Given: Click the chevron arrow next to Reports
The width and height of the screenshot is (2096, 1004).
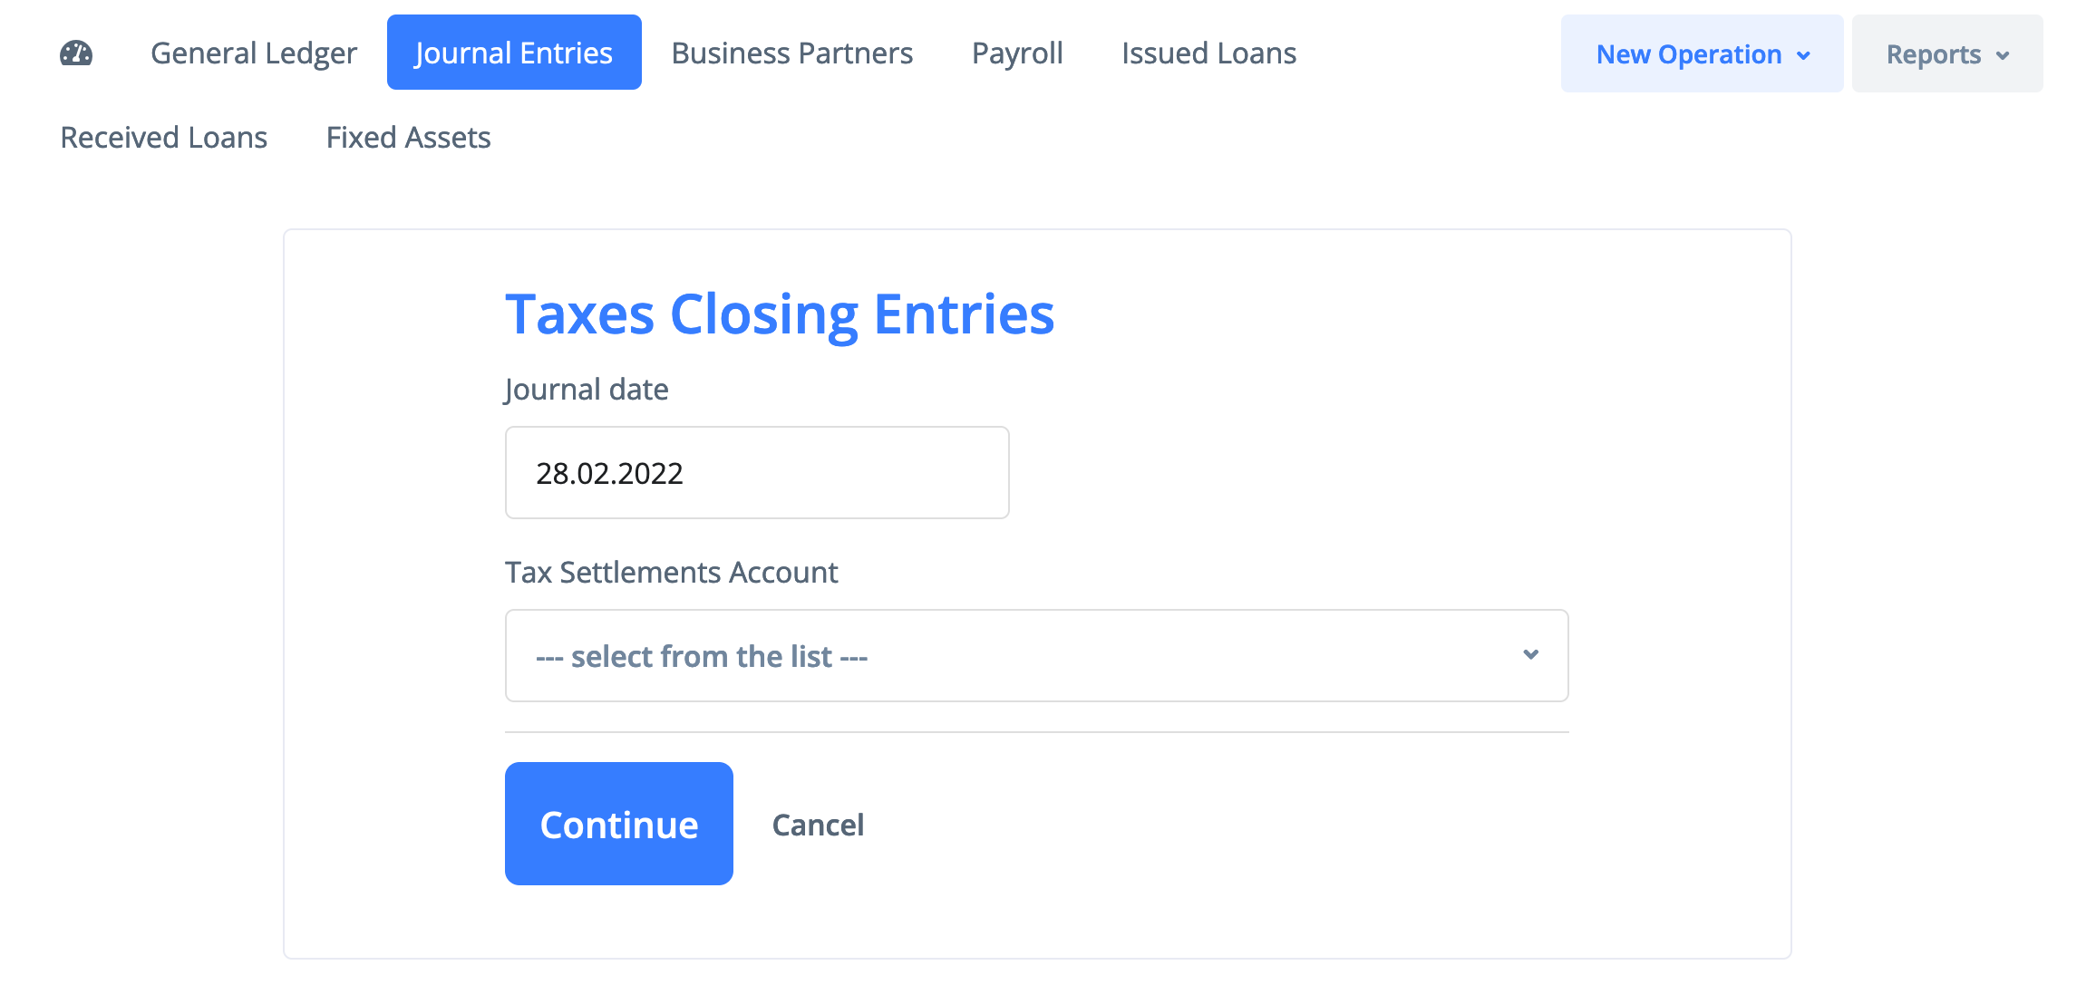Looking at the screenshot, I should 2003,55.
